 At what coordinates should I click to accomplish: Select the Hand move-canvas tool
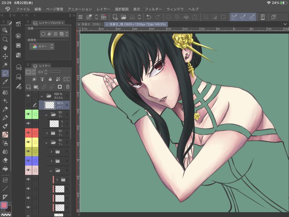pyautogui.click(x=5, y=48)
